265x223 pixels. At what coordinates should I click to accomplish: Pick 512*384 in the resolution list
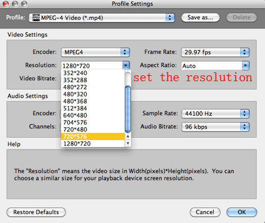(93, 108)
